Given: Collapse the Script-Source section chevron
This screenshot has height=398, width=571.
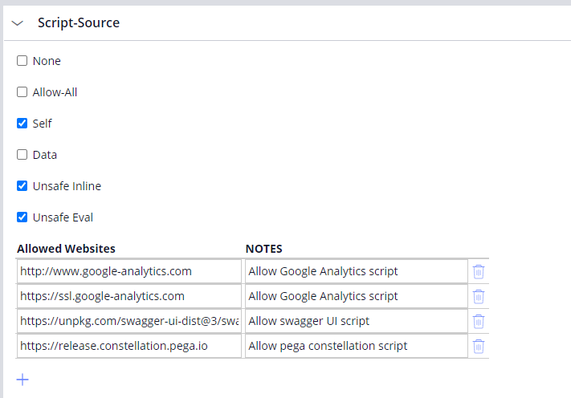Looking at the screenshot, I should (18, 23).
